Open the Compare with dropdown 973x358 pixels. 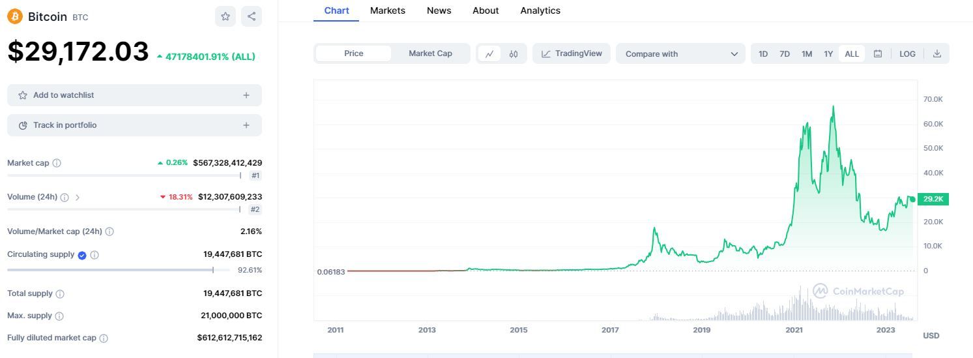tap(680, 53)
